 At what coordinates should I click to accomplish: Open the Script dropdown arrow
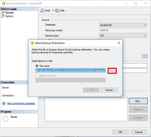click(x=53, y=10)
